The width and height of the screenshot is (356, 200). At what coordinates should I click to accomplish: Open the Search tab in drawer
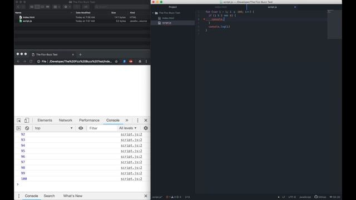[49, 196]
